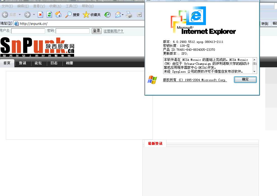Refresh the page using the green arrows icon

click(49, 15)
